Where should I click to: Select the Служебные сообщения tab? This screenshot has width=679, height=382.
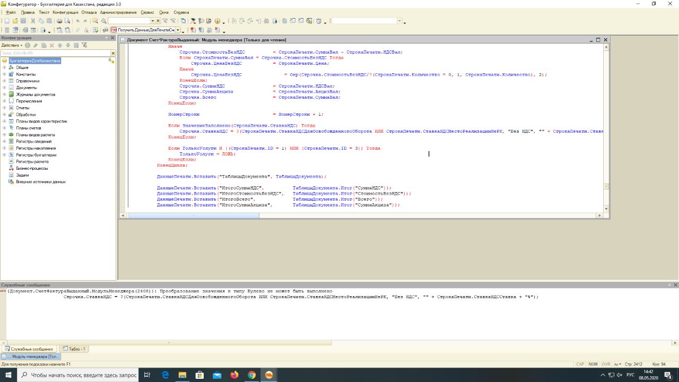(29, 349)
